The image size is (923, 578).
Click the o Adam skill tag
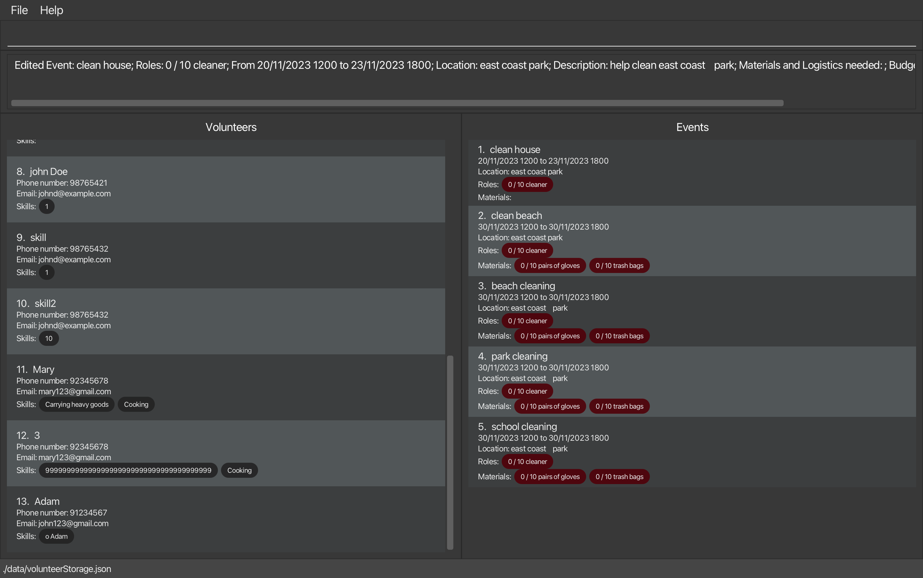pos(56,536)
